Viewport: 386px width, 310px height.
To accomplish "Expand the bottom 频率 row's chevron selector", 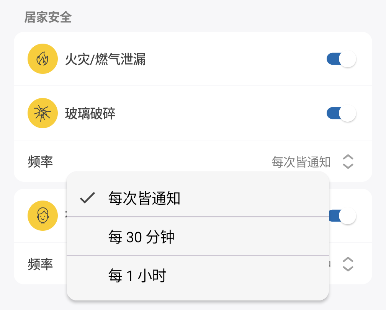I will [x=348, y=264].
